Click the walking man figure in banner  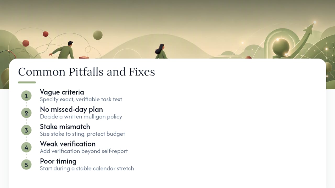tap(63, 50)
